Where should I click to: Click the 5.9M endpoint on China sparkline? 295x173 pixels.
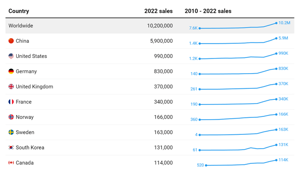tap(276, 38)
